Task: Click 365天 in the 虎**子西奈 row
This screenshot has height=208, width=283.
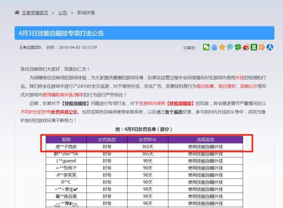Action: (x=148, y=147)
